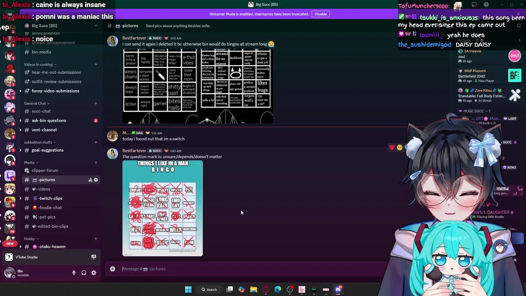The image size is (526, 296).
Task: Open File Explorer from taskbar
Action: tap(254, 289)
